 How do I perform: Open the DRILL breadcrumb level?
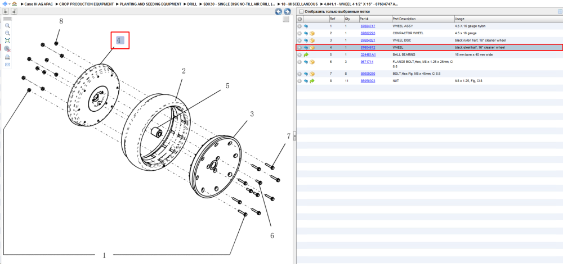coord(193,4)
